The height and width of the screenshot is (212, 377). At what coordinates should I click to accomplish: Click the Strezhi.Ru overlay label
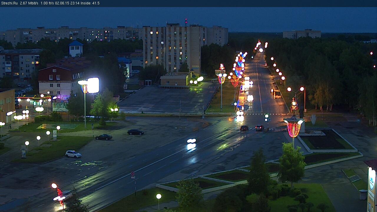coord(9,3)
